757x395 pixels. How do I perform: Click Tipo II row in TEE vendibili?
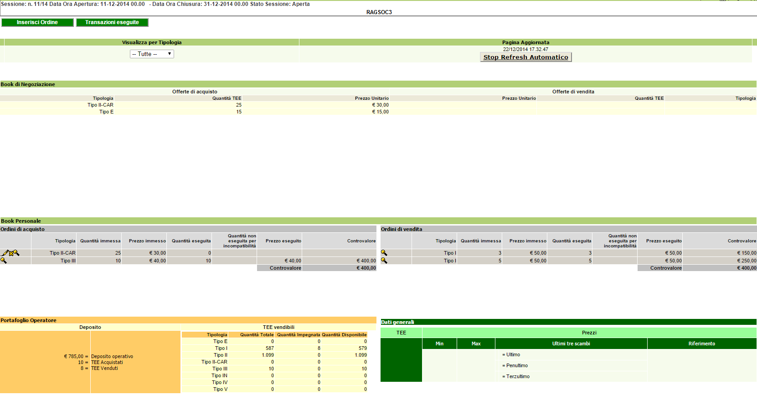274,355
